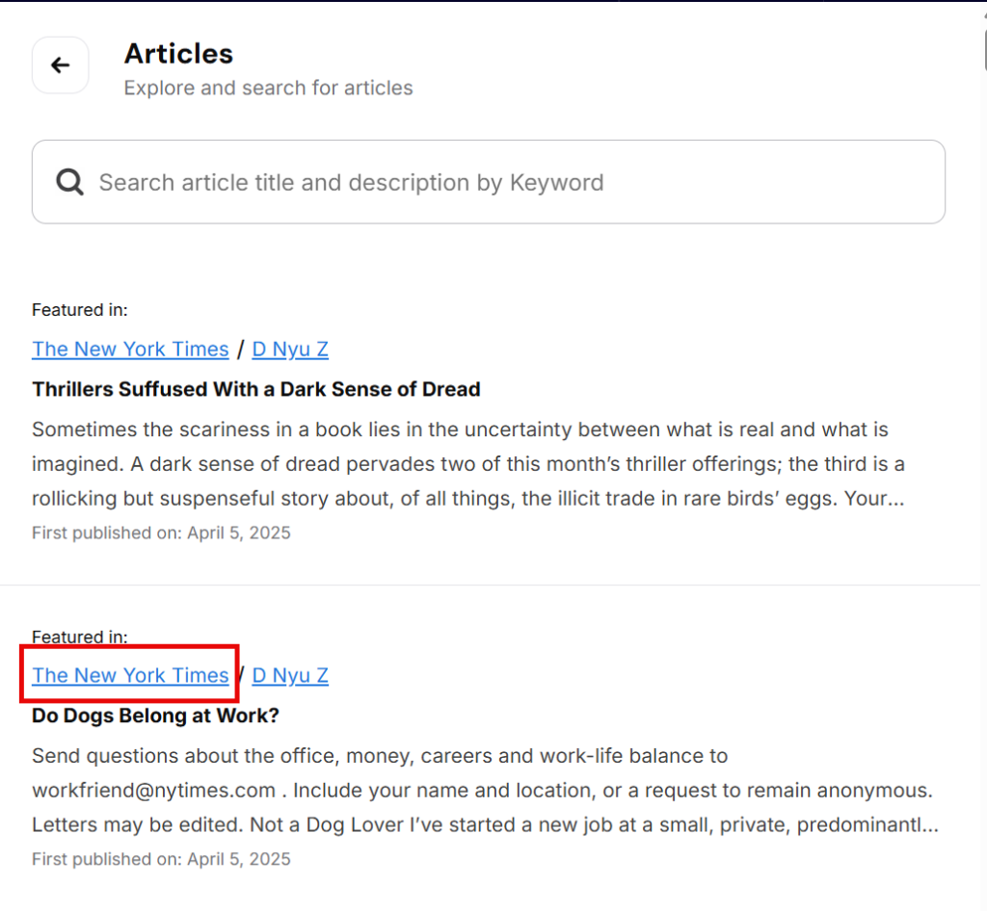Click the Dogs article description text
The image size is (987, 911).
point(486,791)
